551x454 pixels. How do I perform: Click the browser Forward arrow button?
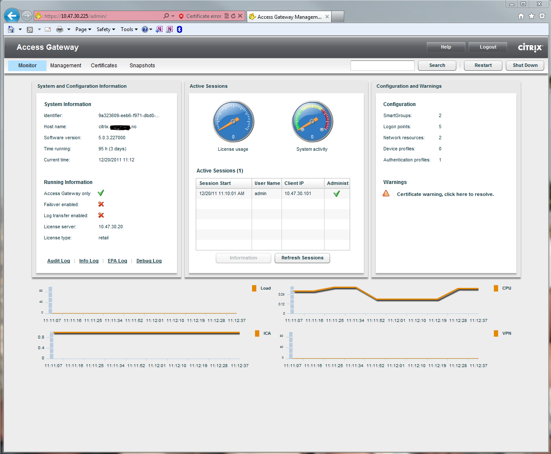click(27, 16)
